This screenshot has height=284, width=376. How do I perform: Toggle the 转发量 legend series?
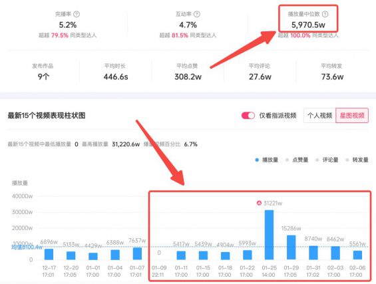357,160
